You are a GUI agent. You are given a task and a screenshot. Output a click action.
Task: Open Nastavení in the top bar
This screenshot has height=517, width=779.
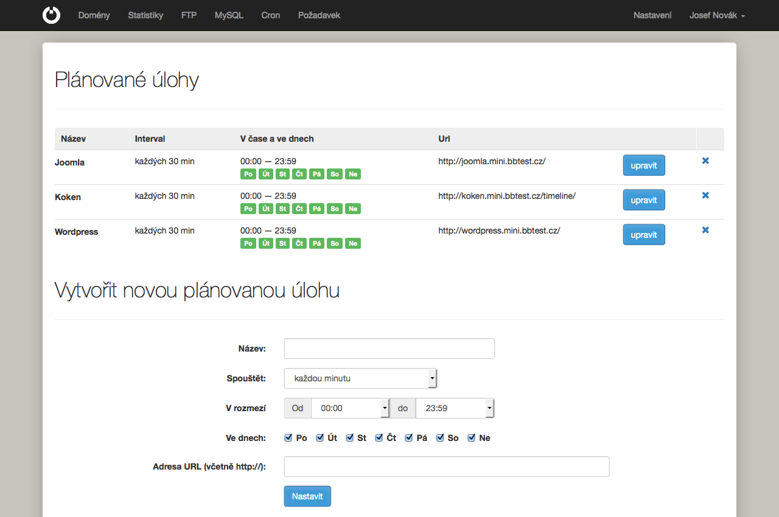click(652, 15)
